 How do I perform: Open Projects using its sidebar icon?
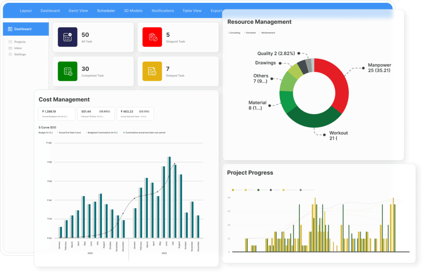(x=10, y=42)
